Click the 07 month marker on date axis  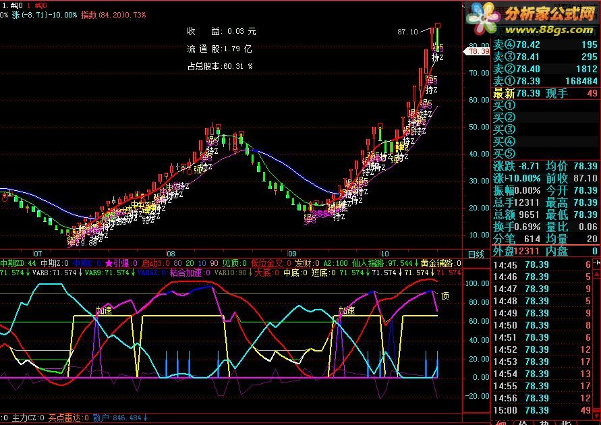(38, 254)
